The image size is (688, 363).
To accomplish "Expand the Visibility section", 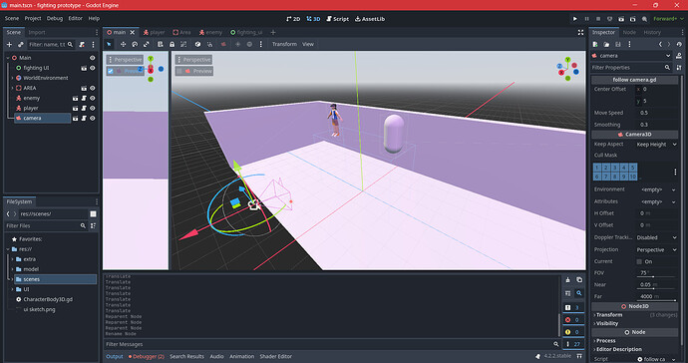I will point(634,323).
